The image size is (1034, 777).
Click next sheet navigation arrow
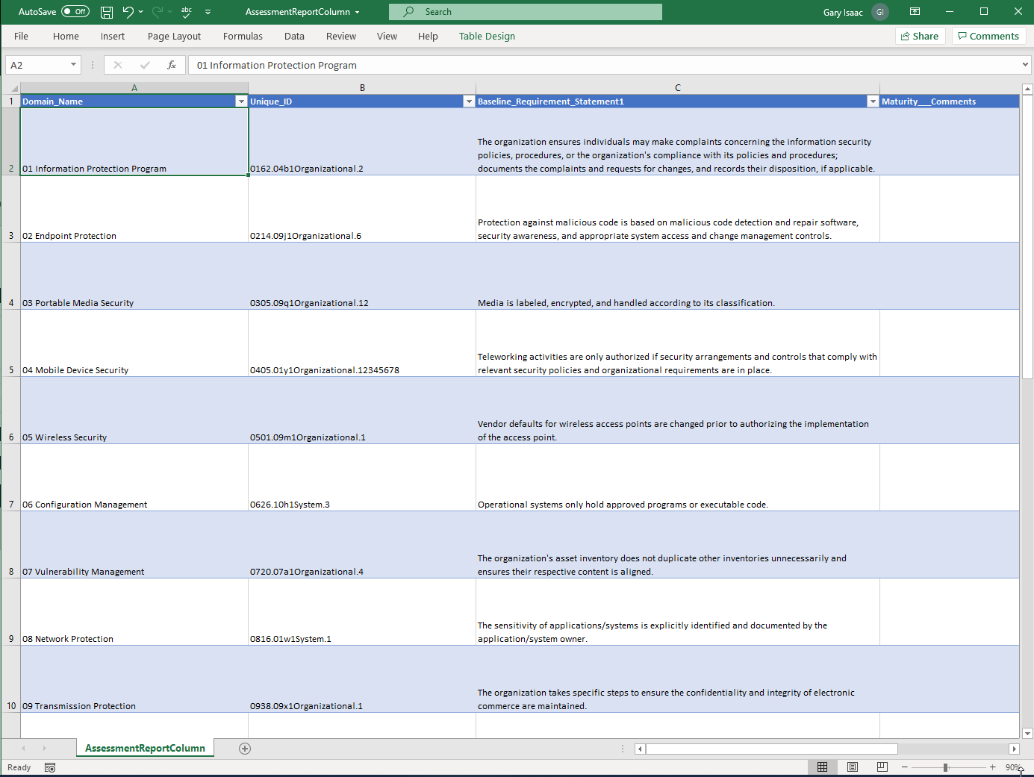pos(44,748)
